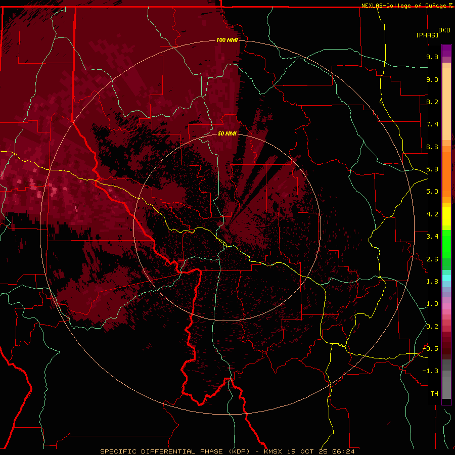Image resolution: width=455 pixels, height=455 pixels.
Task: Click the 19 OCT 25 date text
Action: pyautogui.click(x=307, y=451)
